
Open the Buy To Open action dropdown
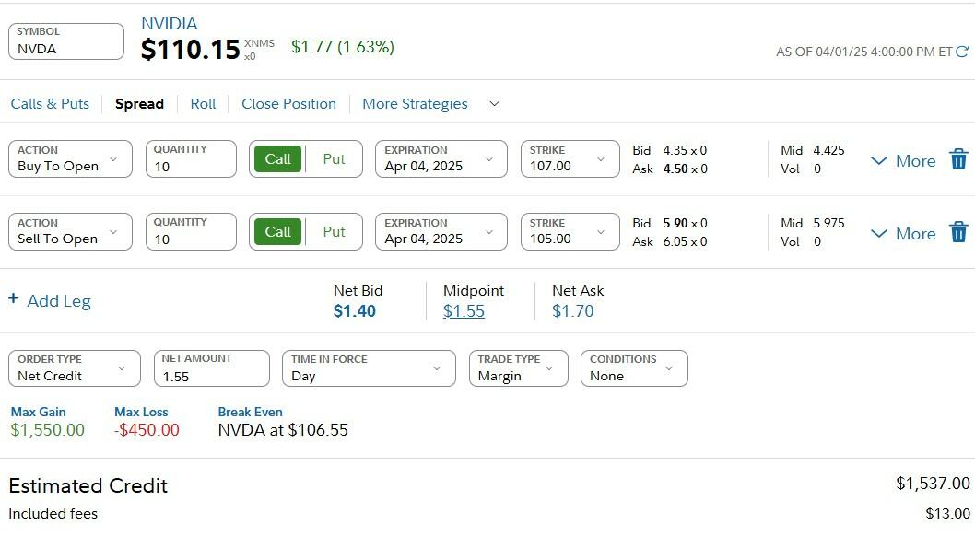click(70, 159)
